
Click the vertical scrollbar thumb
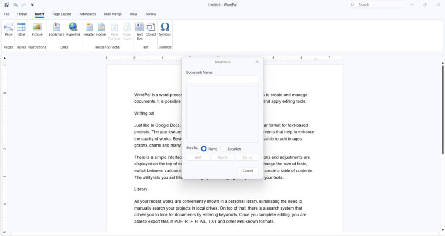pos(442,110)
